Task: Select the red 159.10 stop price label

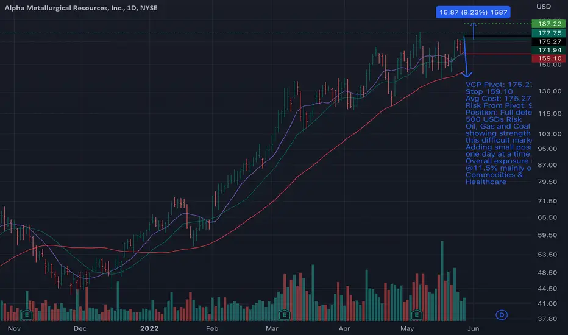Action: pos(548,58)
